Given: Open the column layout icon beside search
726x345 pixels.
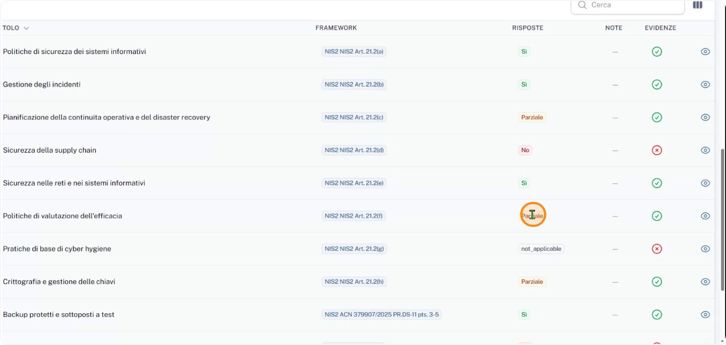Looking at the screenshot, I should (x=698, y=5).
